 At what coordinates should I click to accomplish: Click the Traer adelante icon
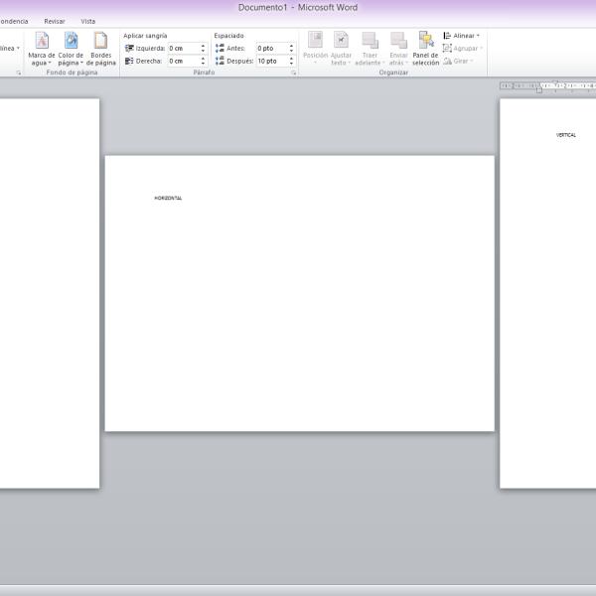pos(370,40)
